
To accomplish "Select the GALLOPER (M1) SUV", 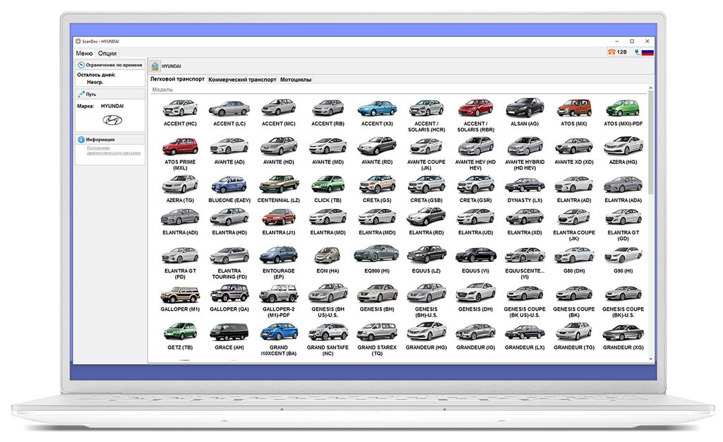I will [180, 298].
